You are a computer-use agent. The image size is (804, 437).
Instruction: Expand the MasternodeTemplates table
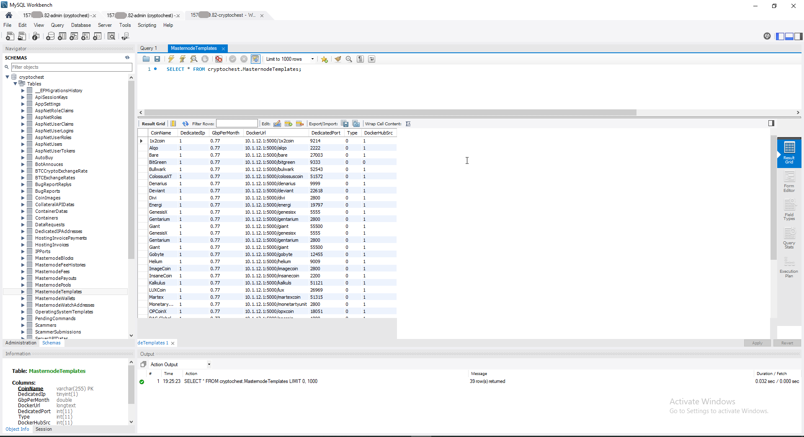[23, 292]
